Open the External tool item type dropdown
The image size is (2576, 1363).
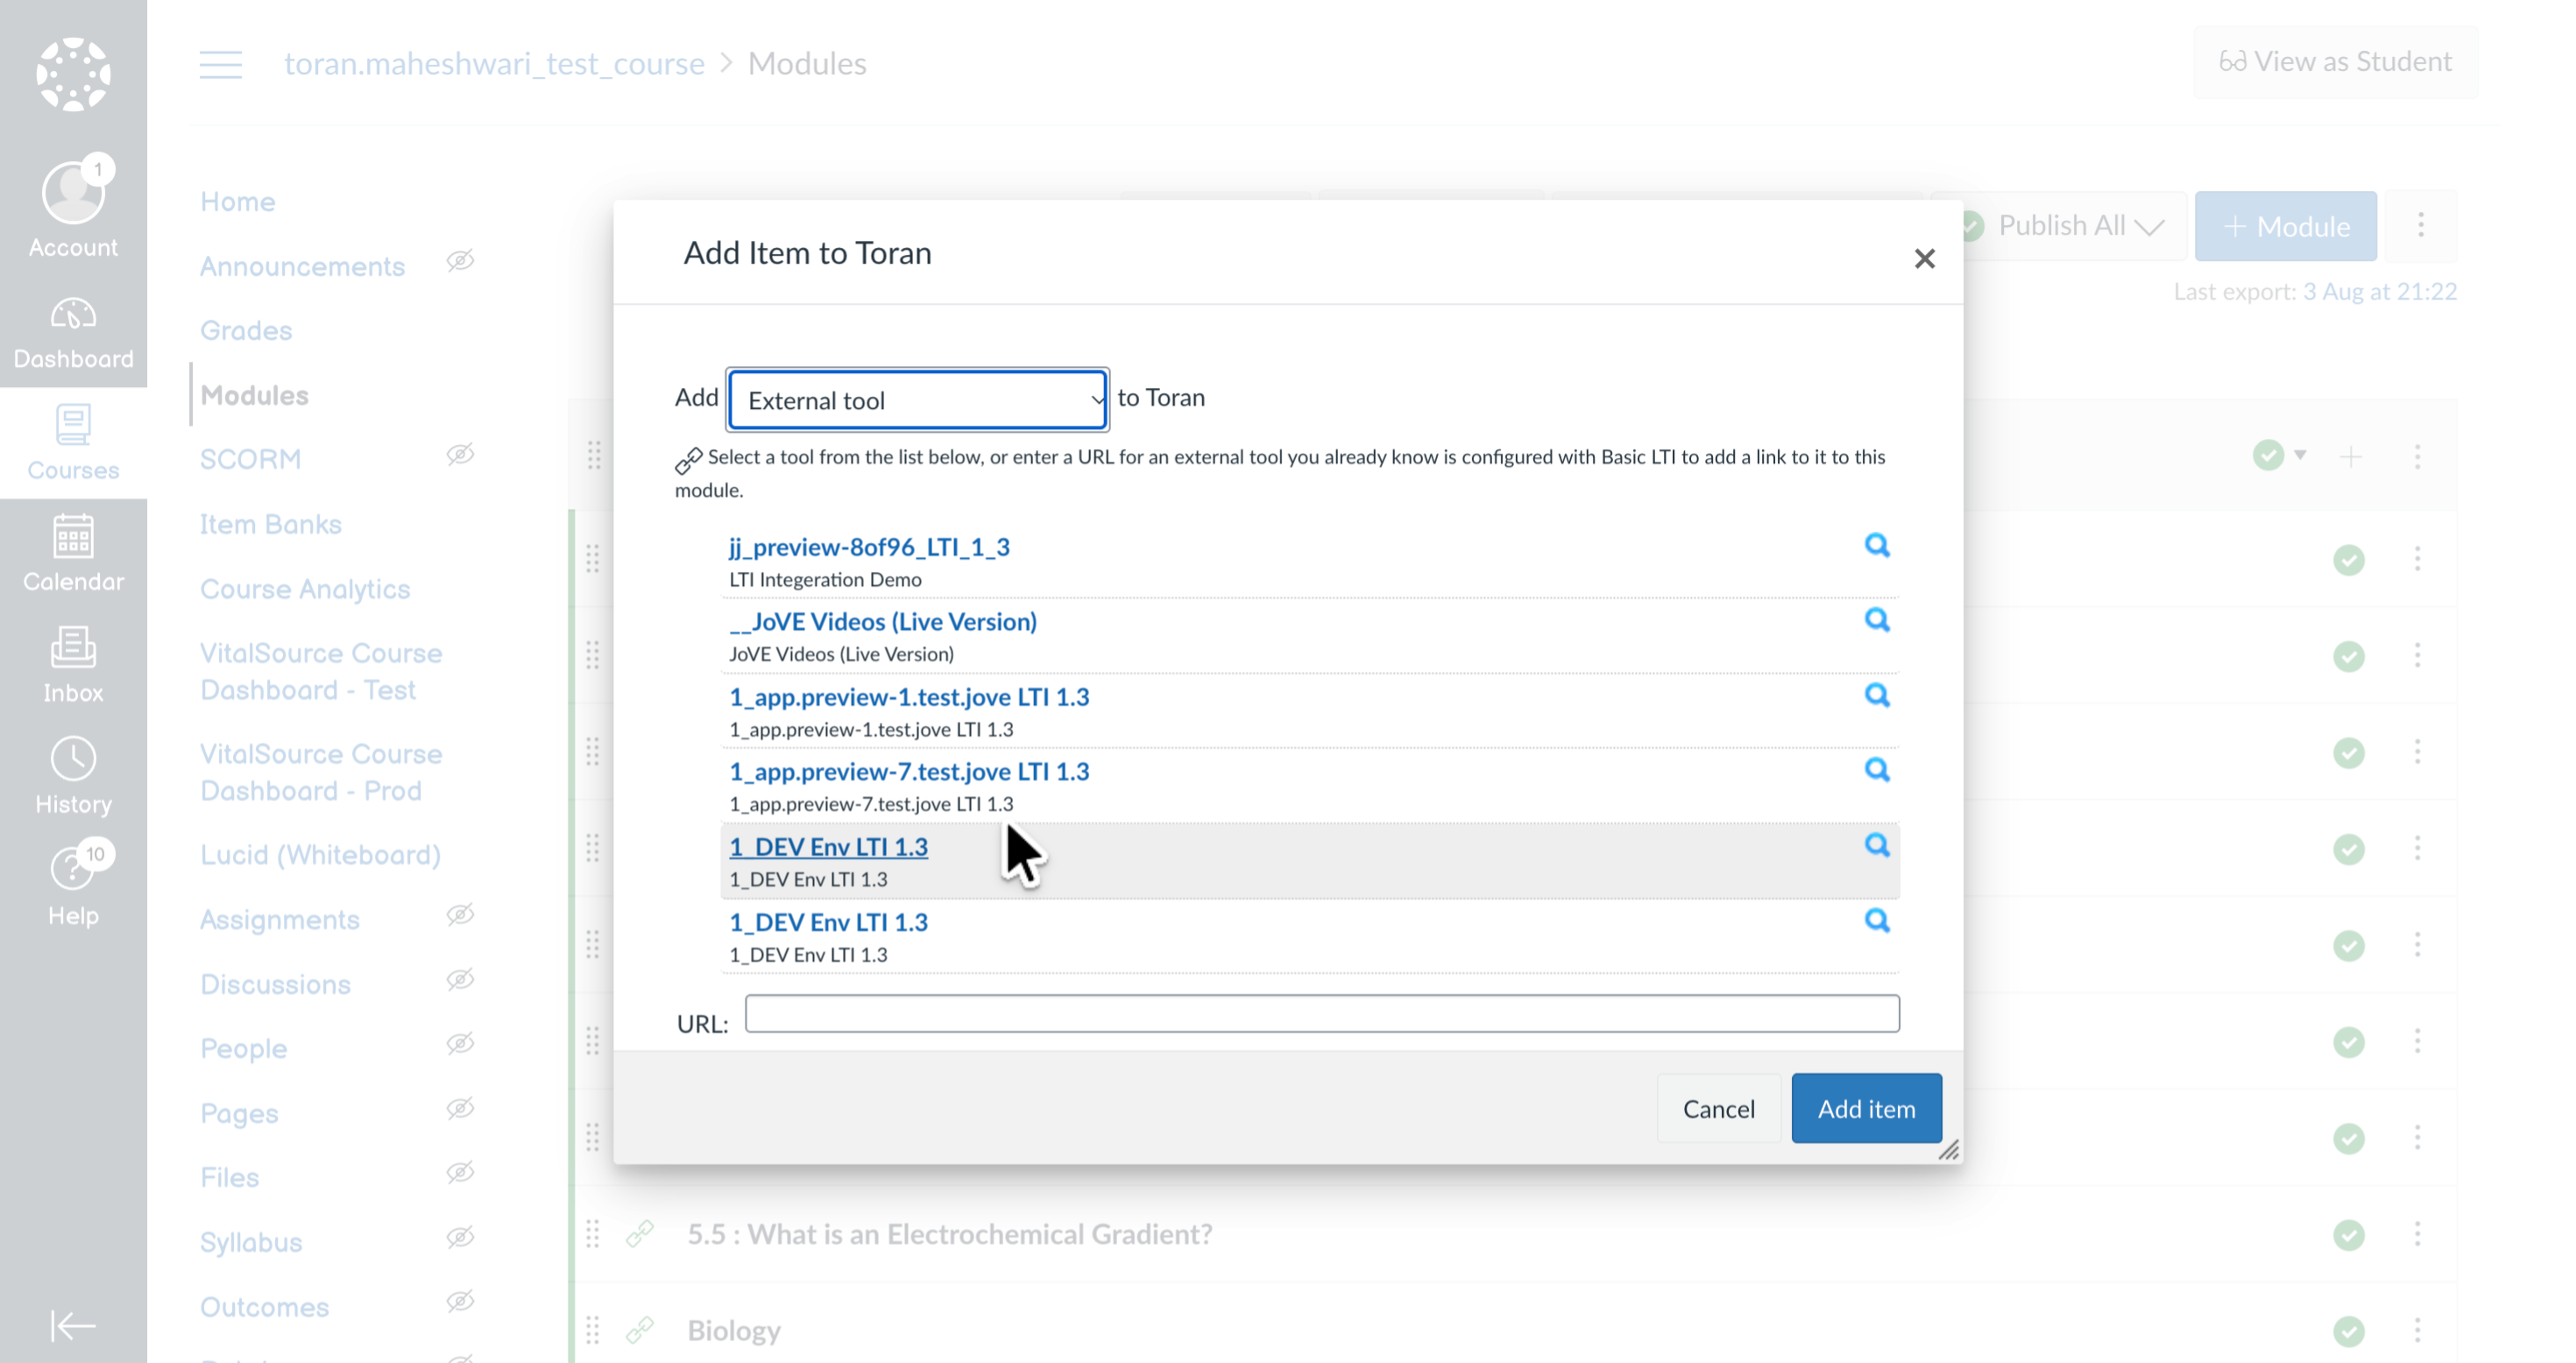(x=918, y=400)
